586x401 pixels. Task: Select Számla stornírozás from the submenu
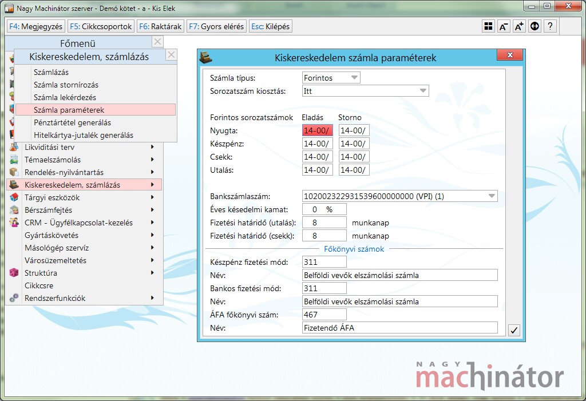pos(66,85)
